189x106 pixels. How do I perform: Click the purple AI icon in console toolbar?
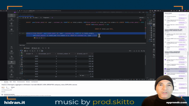pyautogui.click(x=52, y=18)
